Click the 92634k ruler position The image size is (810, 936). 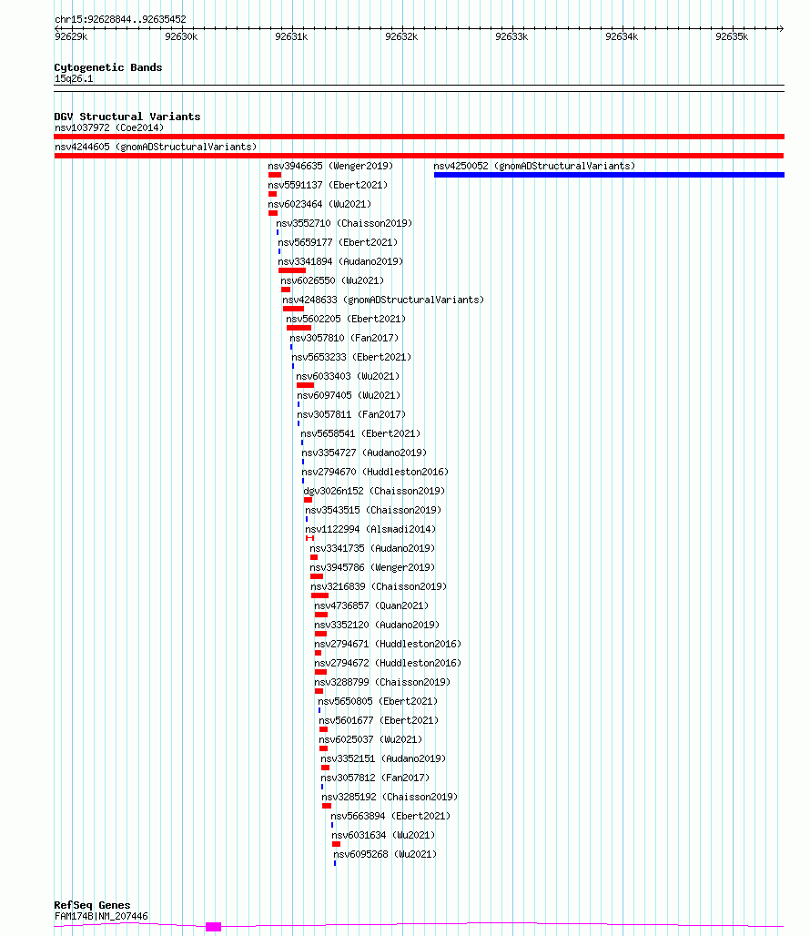click(622, 36)
